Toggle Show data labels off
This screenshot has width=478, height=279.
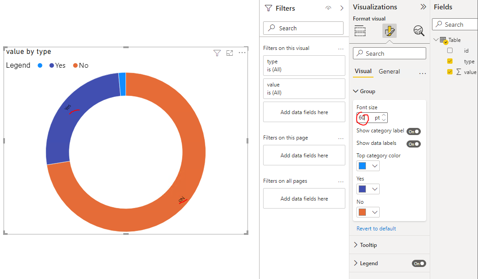coord(414,144)
